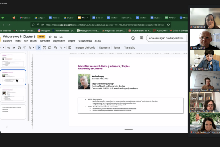Open the Inserir menu
Image resolution: width=220 pixels, height=147 pixels.
[34, 41]
